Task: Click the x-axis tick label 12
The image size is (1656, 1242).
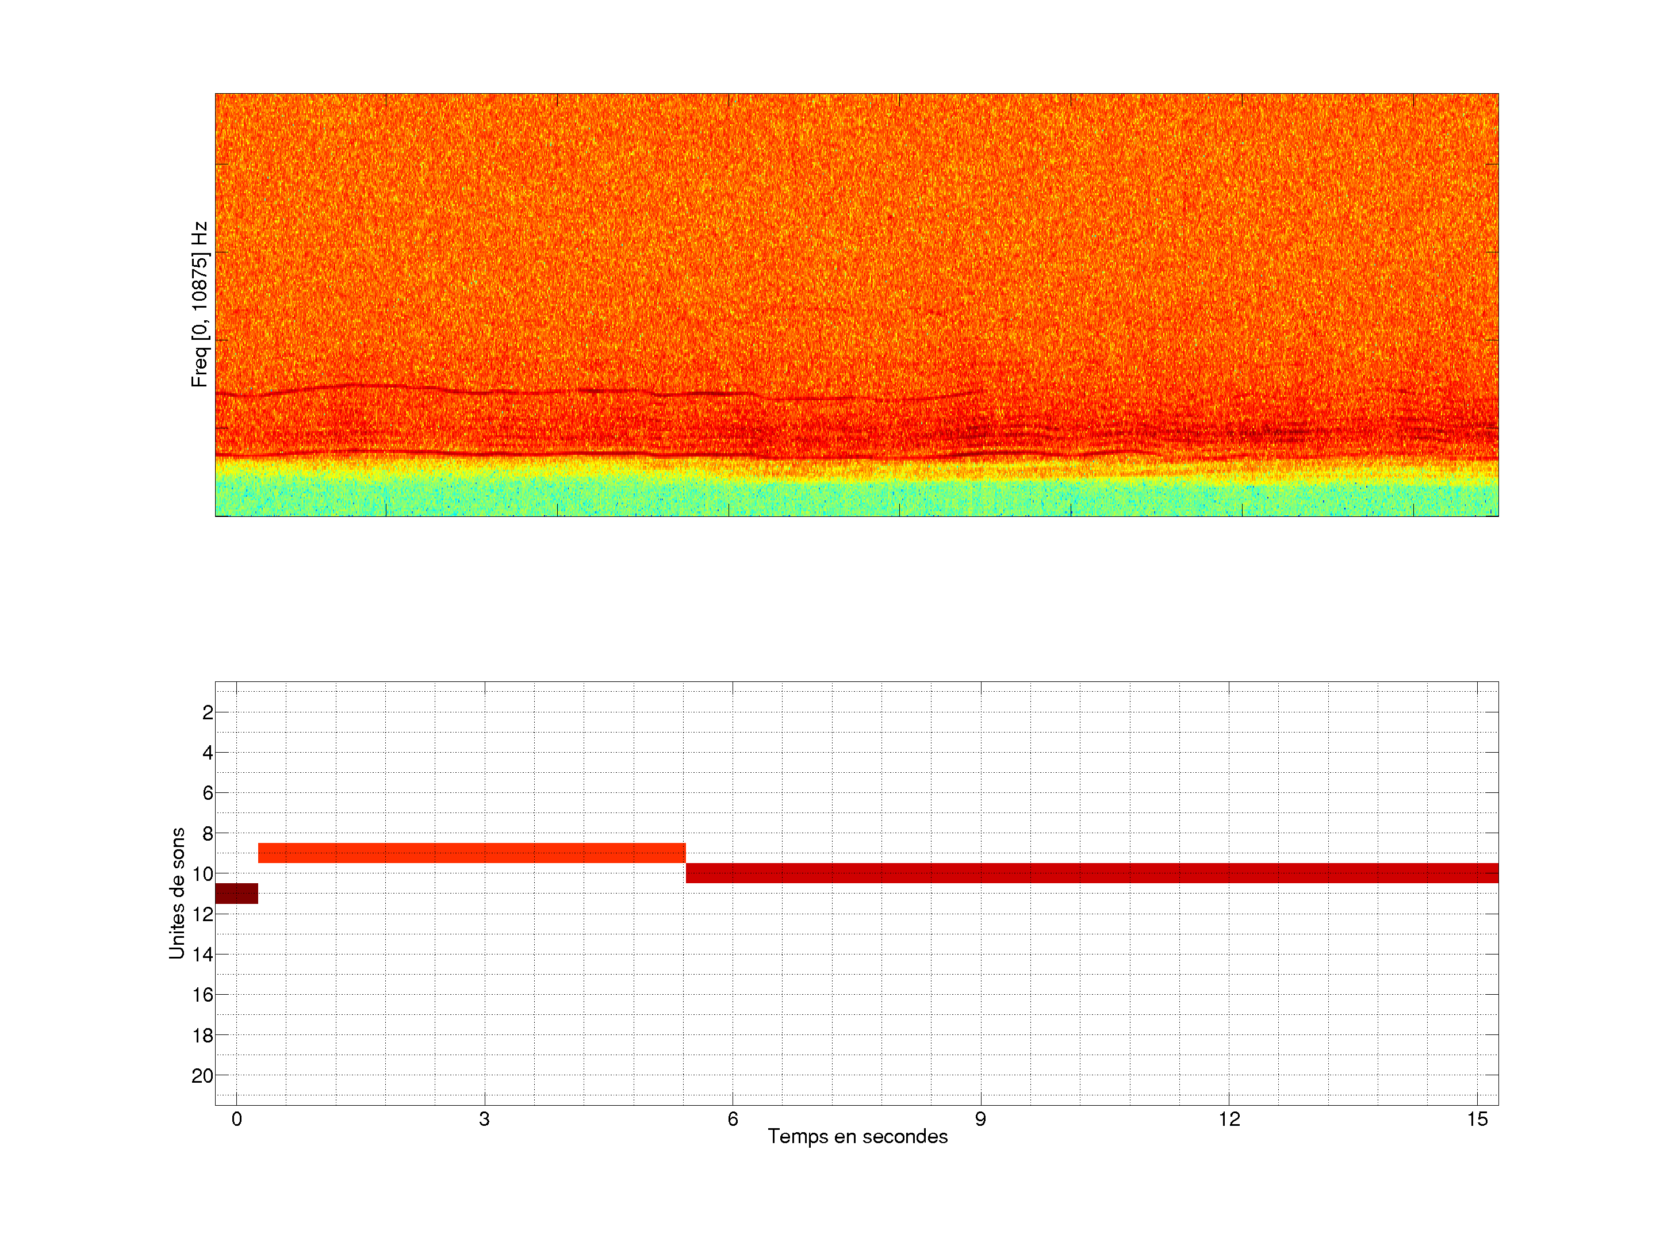Action: (1229, 1119)
